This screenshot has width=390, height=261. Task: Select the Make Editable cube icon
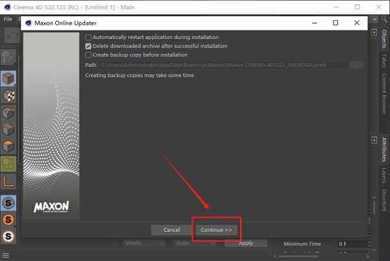pos(9,79)
